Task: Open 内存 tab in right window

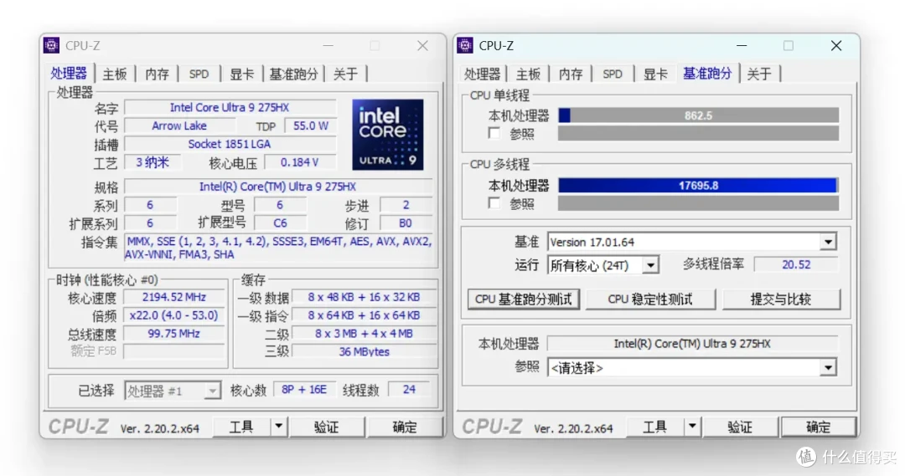Action: 571,74
